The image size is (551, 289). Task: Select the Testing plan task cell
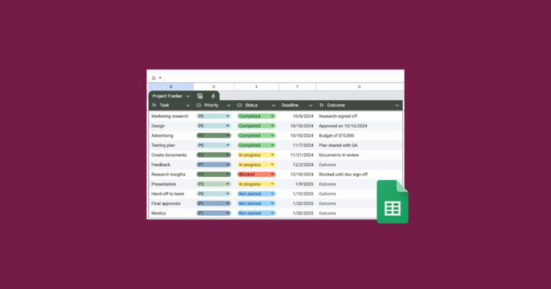tap(171, 145)
